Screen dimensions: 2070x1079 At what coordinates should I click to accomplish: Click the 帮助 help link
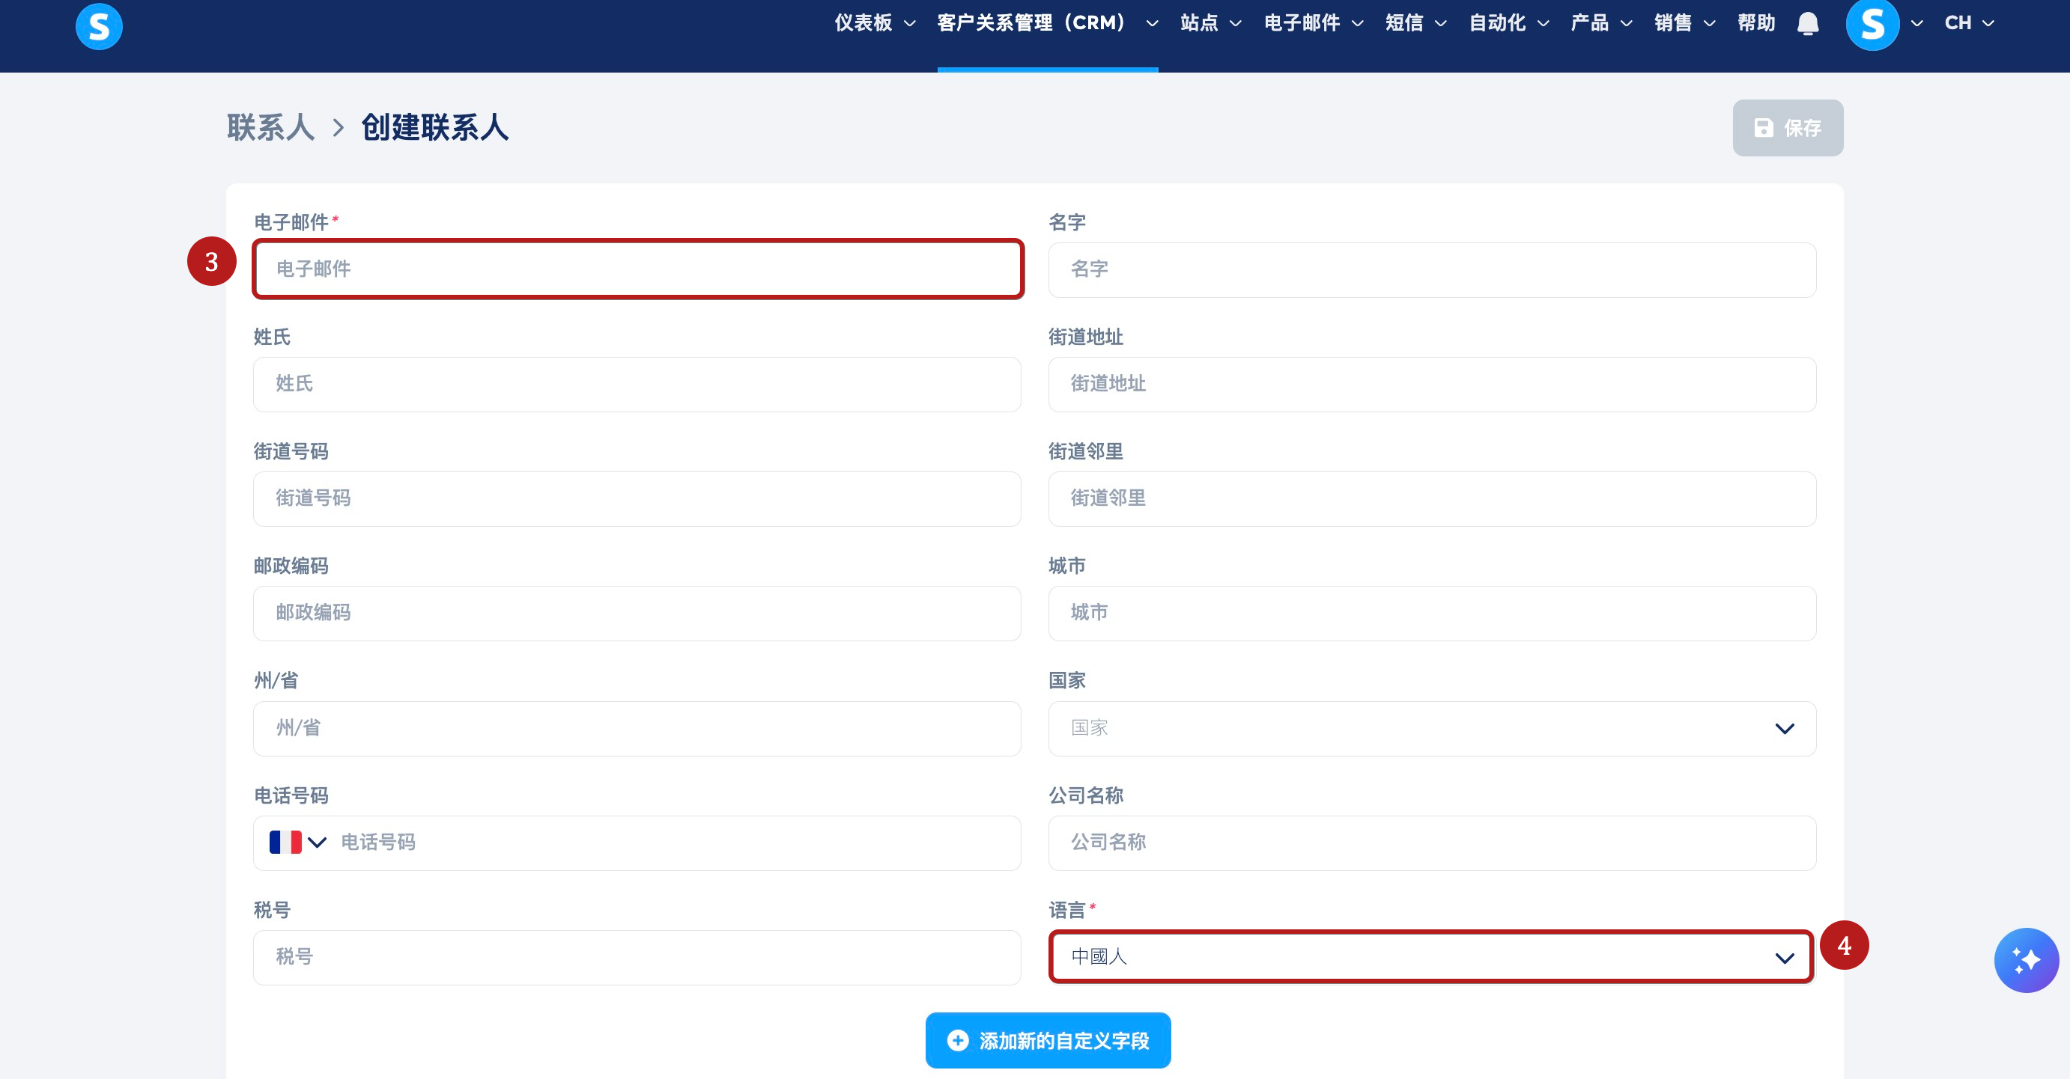point(1755,23)
